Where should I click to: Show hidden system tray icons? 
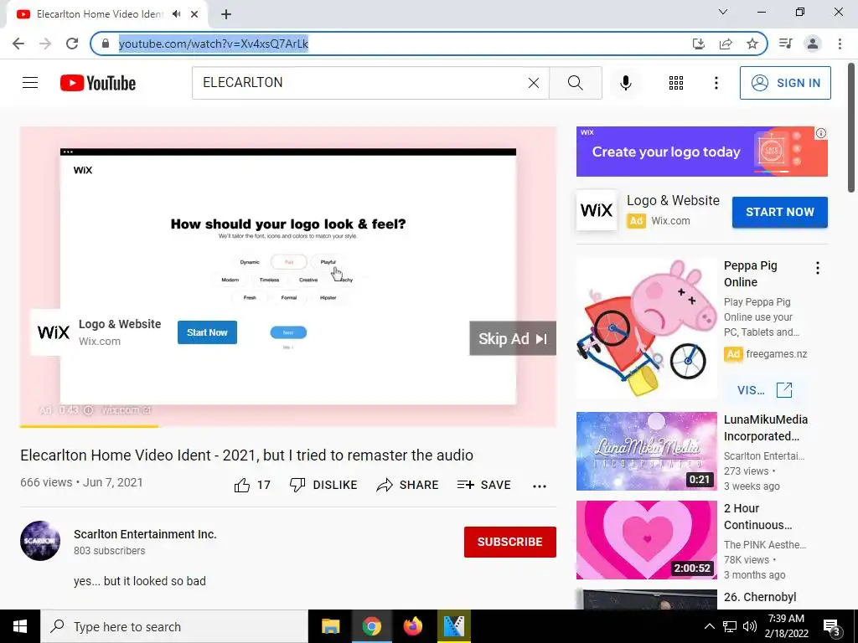709,626
